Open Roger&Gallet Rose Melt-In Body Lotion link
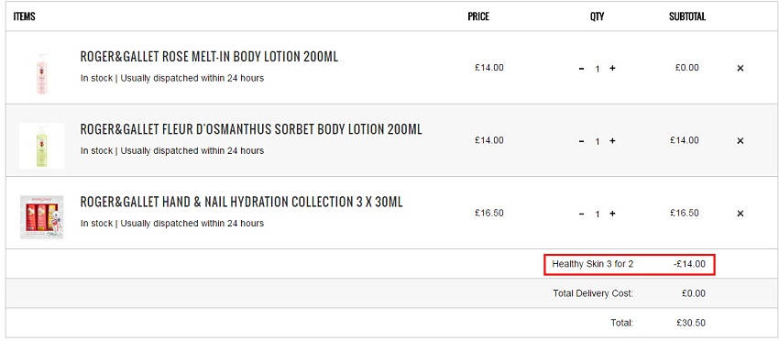Viewport: 779px width, 341px height. click(209, 57)
